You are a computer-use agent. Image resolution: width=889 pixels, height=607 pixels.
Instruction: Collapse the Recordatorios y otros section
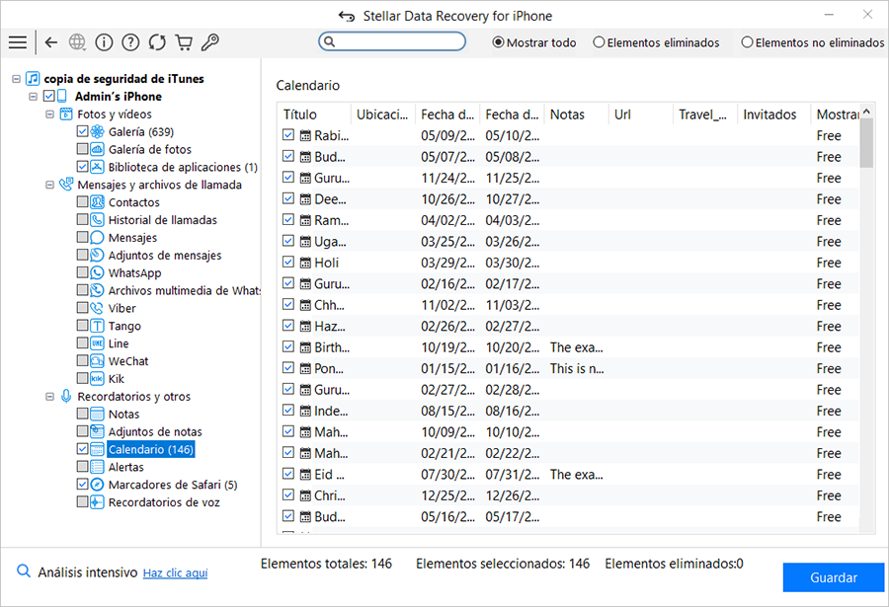click(x=50, y=397)
